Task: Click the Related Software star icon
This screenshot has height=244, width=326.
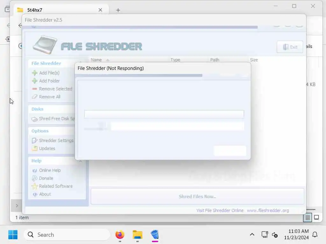Action: pos(34,186)
